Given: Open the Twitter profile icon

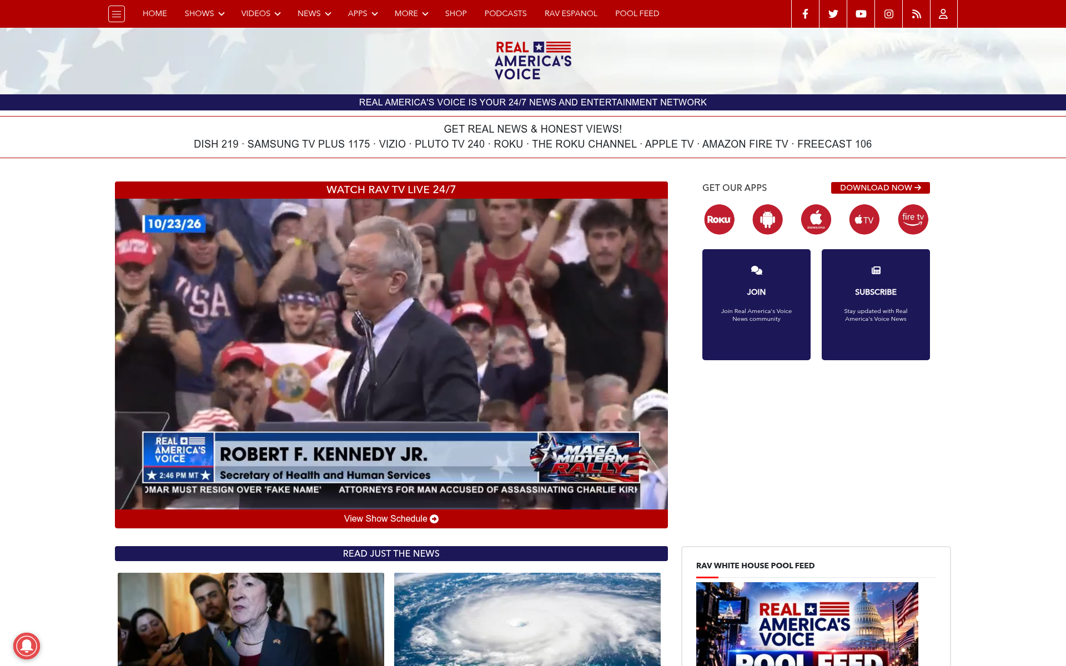Looking at the screenshot, I should 833,14.
